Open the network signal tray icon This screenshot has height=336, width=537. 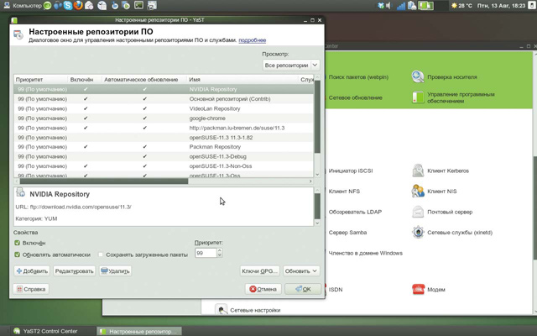(401, 6)
